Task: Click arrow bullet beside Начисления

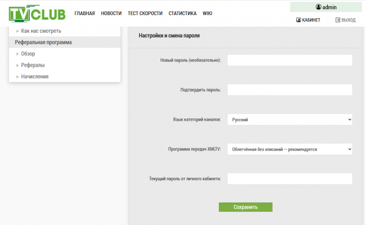Action: 18,76
